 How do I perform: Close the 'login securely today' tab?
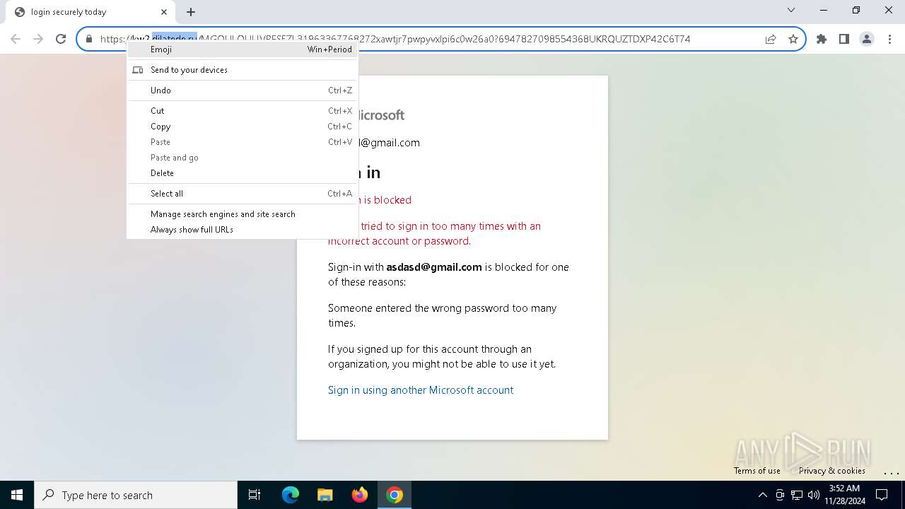tap(164, 12)
